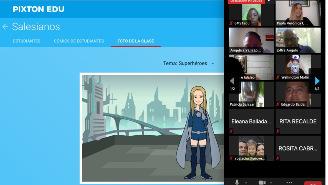Expand video options arrow next to camera

pyautogui.click(x=271, y=183)
